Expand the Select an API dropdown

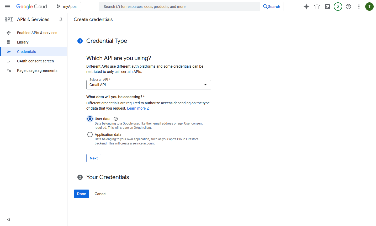coord(149,85)
